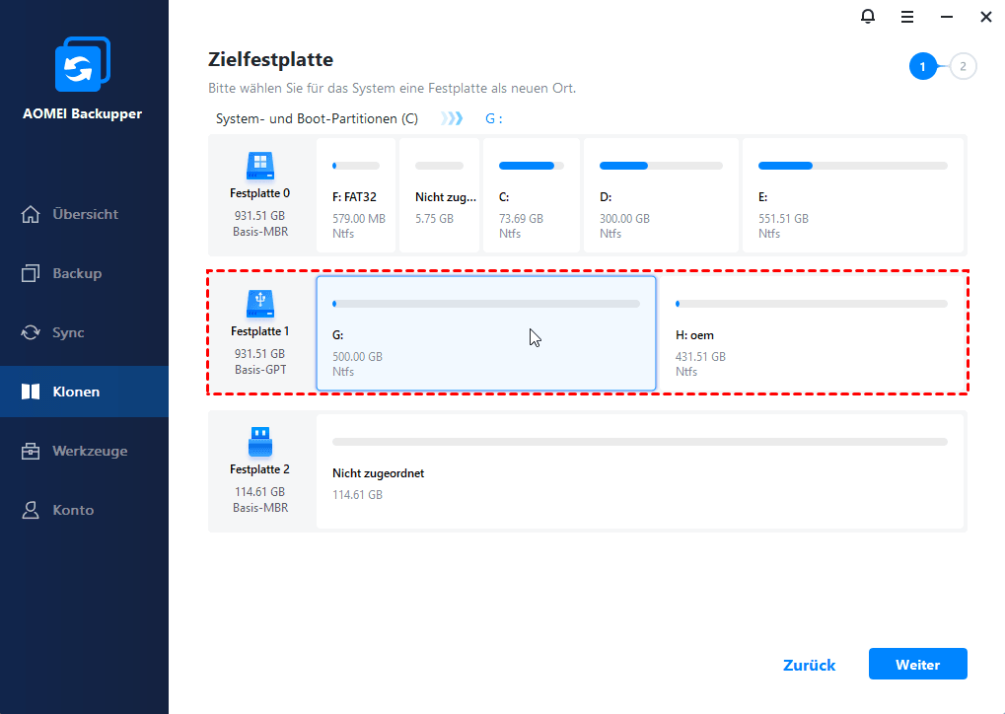The image size is (1005, 714).
Task: Click the System- und Boot-Partitionen (C) text
Action: coord(317,118)
